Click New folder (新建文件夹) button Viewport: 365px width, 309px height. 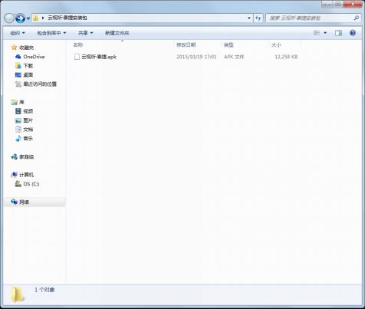click(117, 33)
